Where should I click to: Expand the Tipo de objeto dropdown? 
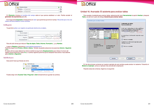61,33
